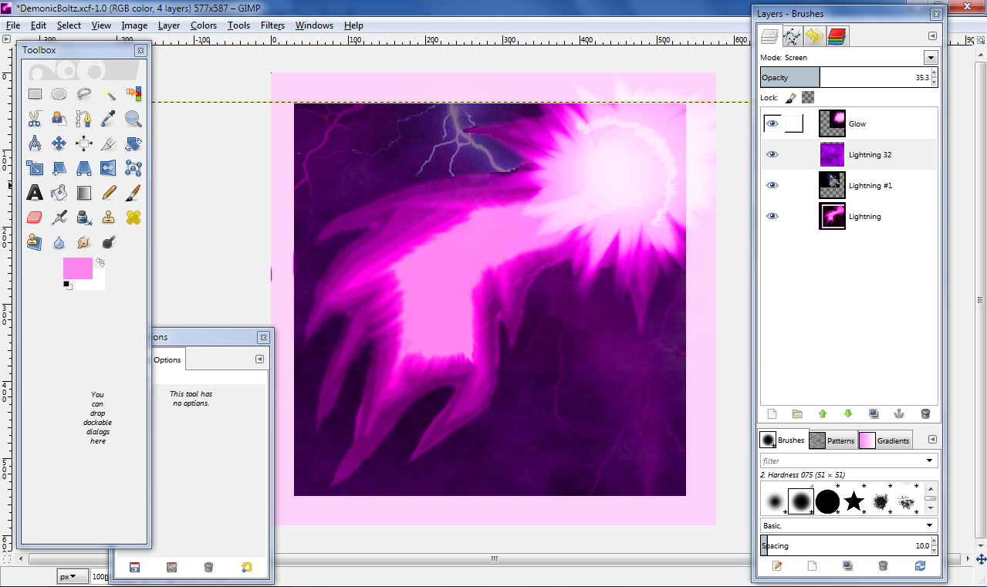Select the star brush thumbnail
Viewport: 987px width, 587px height.
click(853, 502)
